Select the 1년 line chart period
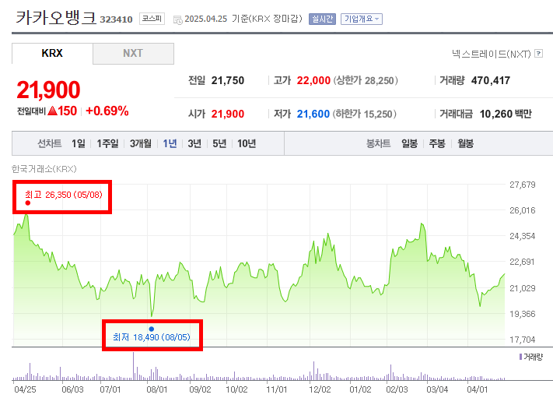This screenshot has height=405, width=553. click(170, 143)
